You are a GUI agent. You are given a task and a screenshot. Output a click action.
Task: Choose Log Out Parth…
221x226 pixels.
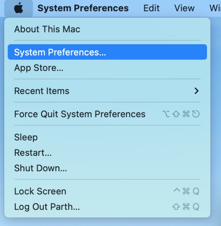(x=47, y=207)
